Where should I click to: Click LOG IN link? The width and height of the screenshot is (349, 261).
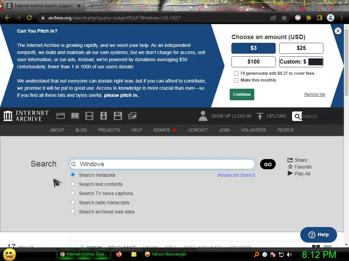click(243, 116)
